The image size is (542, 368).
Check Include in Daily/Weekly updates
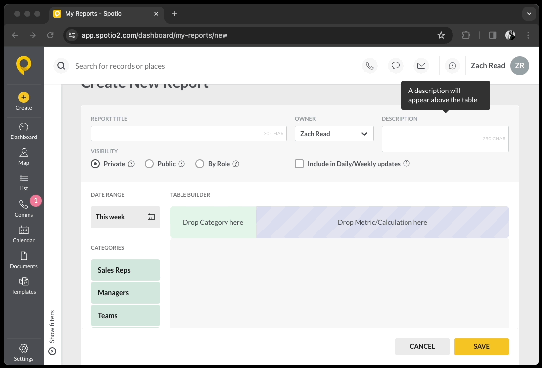click(x=299, y=164)
